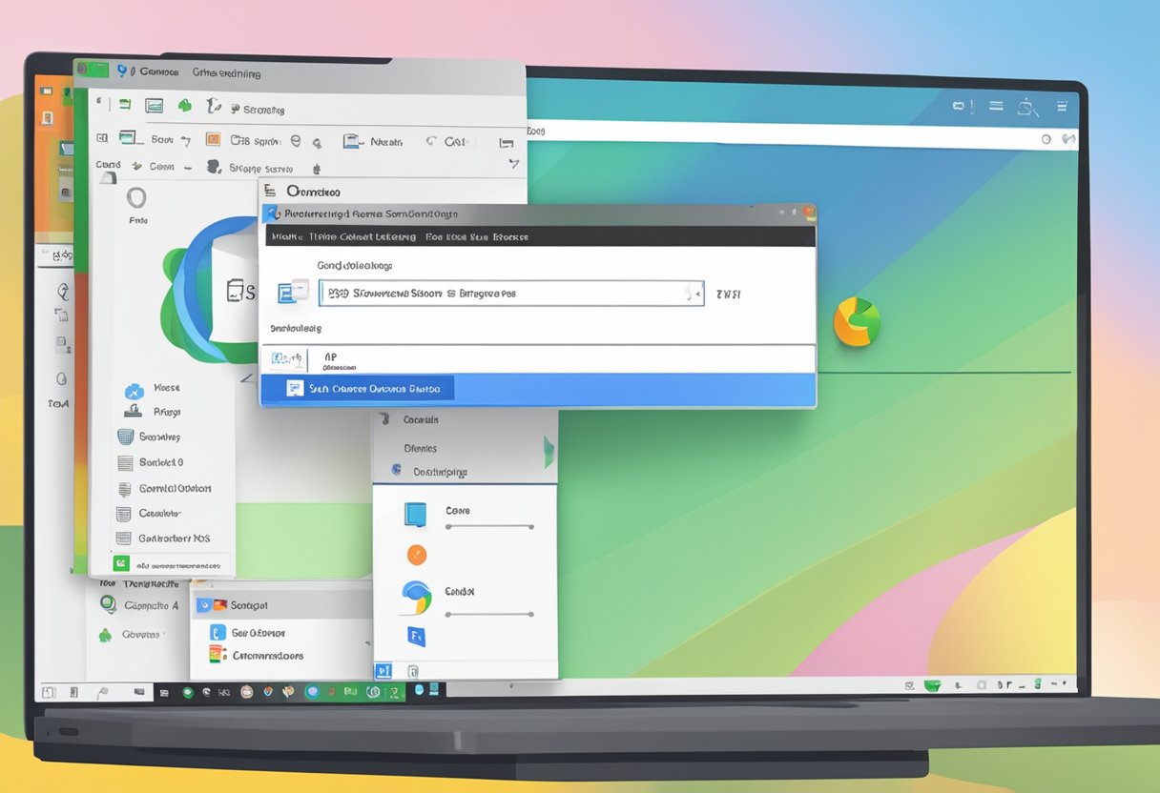Select the blue F icon in the right panel
This screenshot has width=1160, height=793.
click(415, 636)
